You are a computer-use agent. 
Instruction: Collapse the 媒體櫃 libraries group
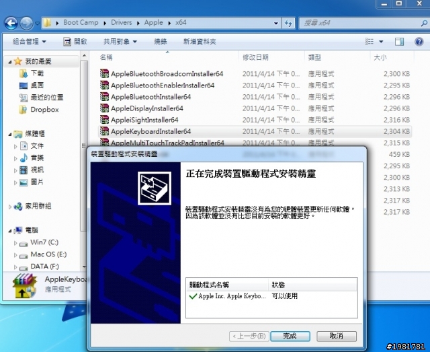pyautogui.click(x=10, y=135)
